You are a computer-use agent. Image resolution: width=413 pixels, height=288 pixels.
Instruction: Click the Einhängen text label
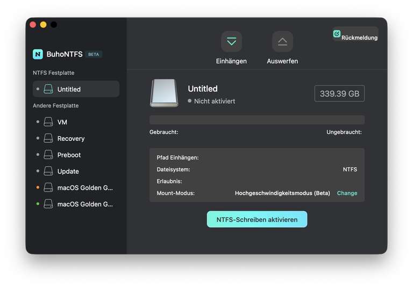click(x=231, y=61)
